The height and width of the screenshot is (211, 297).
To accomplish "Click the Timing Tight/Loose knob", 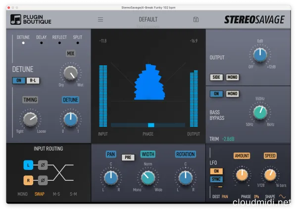I will (30, 119).
